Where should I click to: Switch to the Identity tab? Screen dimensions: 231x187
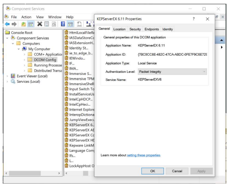(167, 29)
